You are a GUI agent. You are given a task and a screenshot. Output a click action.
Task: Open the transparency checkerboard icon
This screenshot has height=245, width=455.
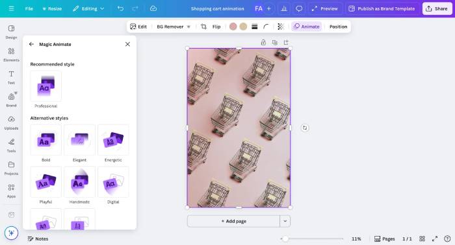point(280,27)
